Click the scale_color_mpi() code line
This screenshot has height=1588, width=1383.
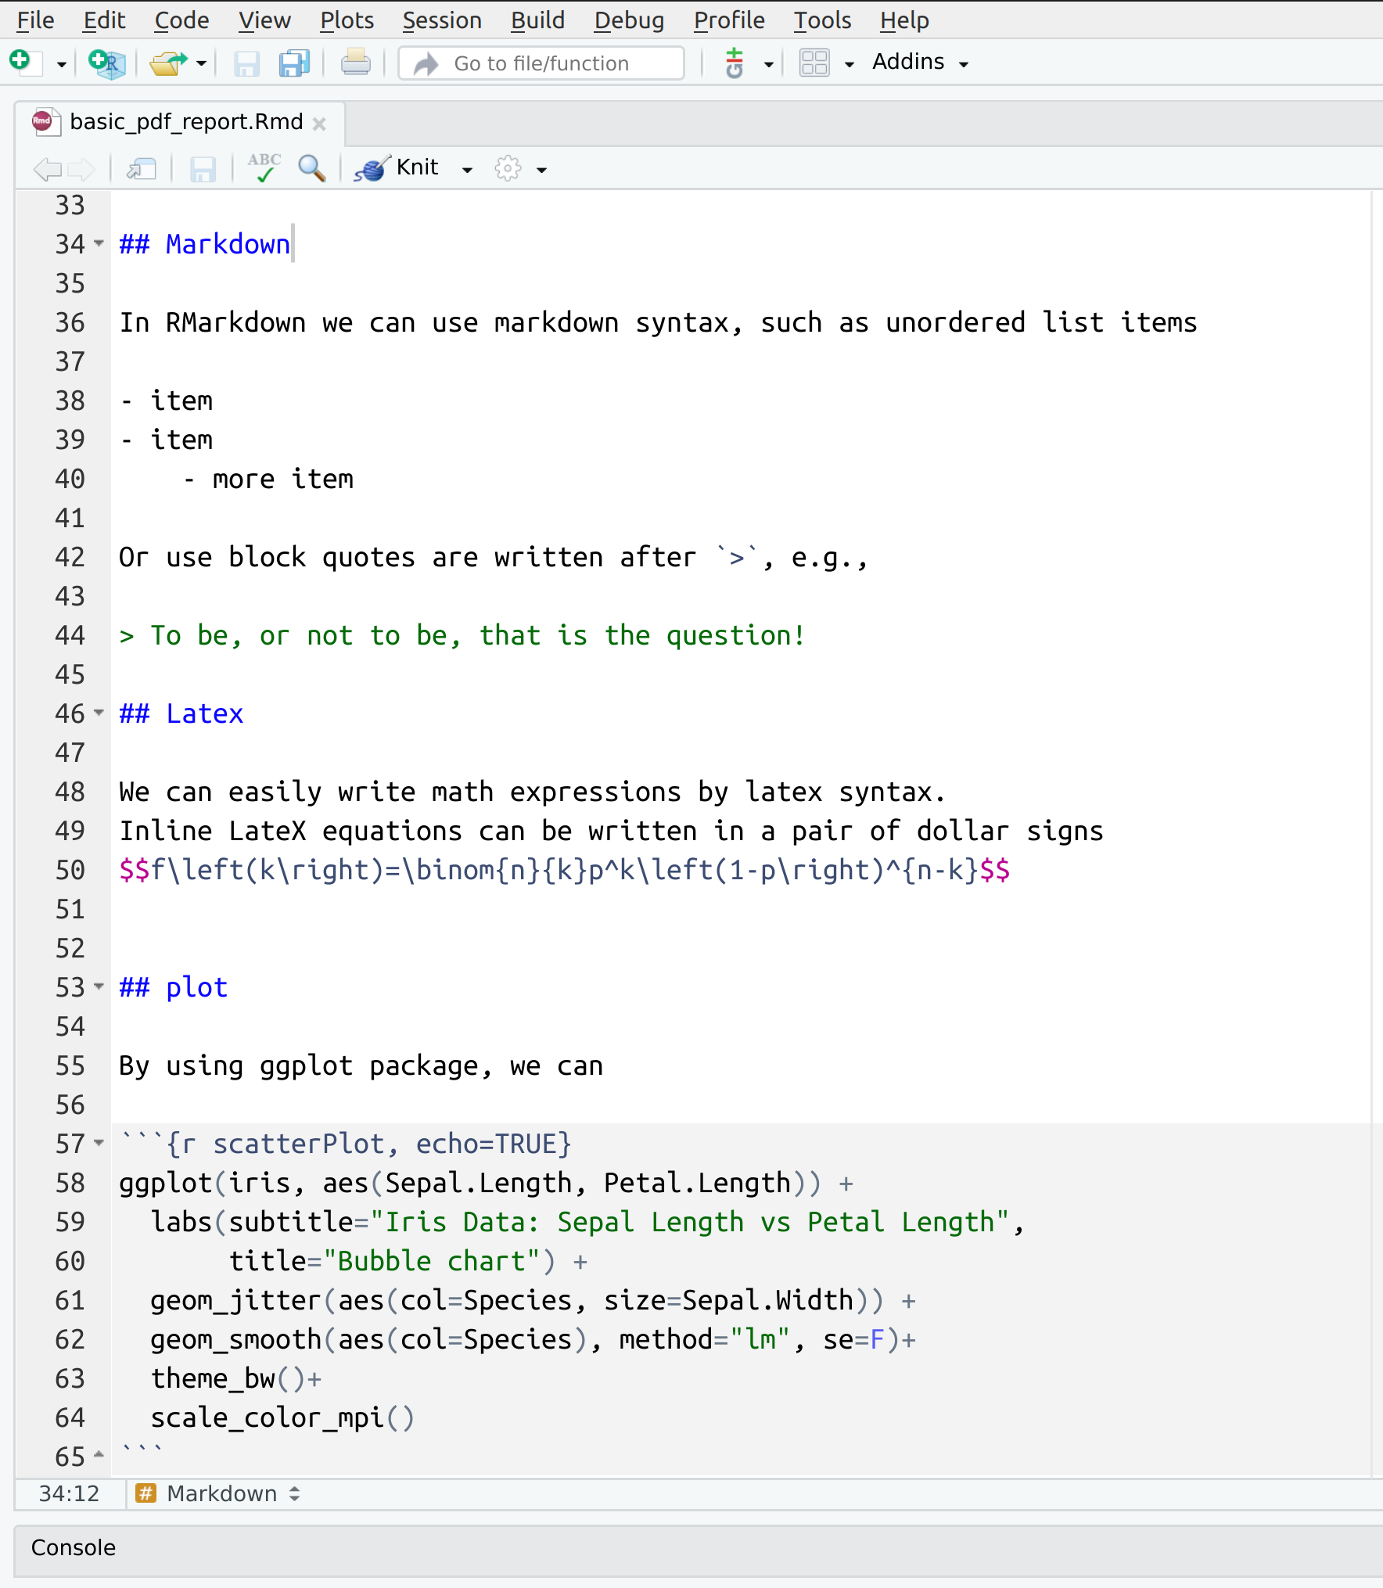[282, 1418]
